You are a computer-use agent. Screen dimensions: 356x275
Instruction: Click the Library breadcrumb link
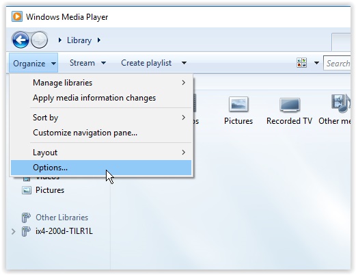tap(79, 40)
